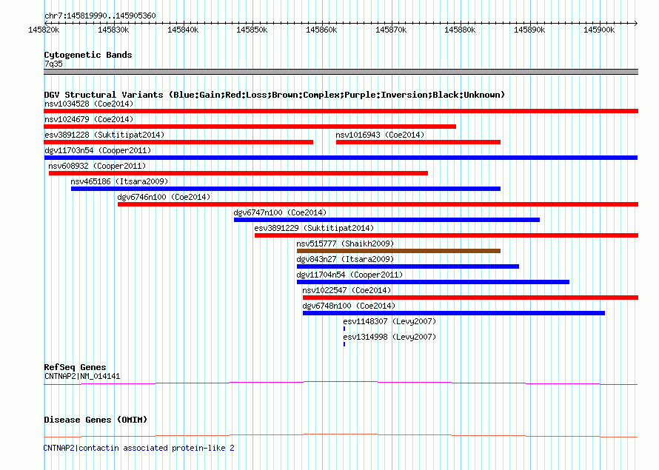Click the dgv6747n100 (Coe2014) blue bar

click(387, 220)
